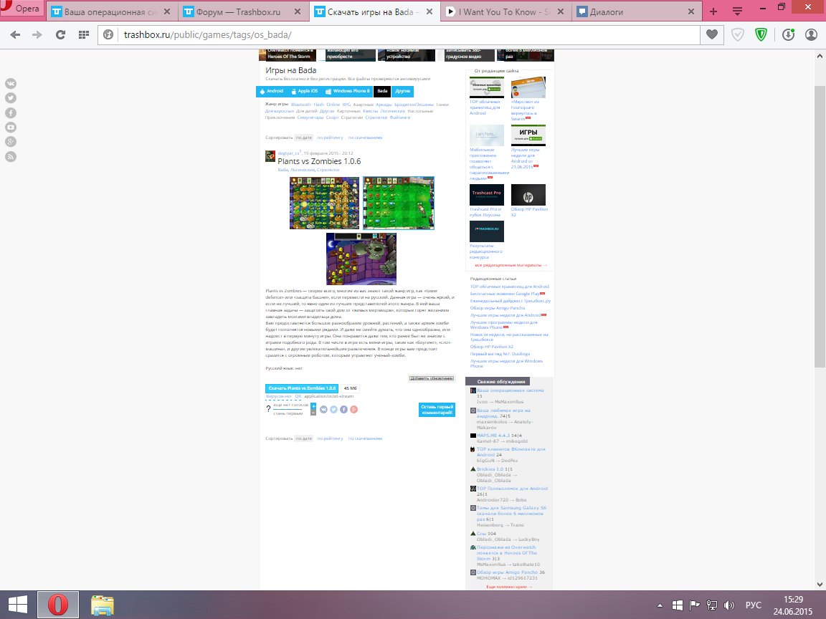Image resolution: width=826 pixels, height=619 pixels.
Task: Open volume control in system tray
Action: coord(729,605)
